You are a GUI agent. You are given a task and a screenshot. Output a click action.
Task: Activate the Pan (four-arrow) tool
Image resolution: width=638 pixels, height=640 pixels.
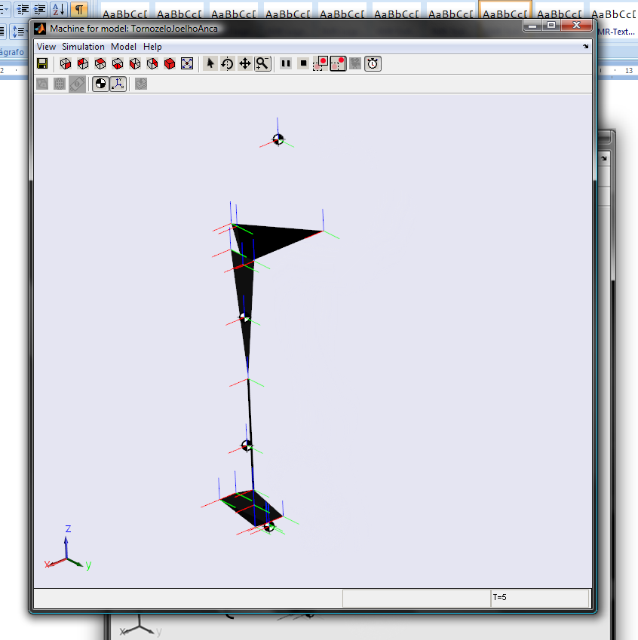click(244, 64)
